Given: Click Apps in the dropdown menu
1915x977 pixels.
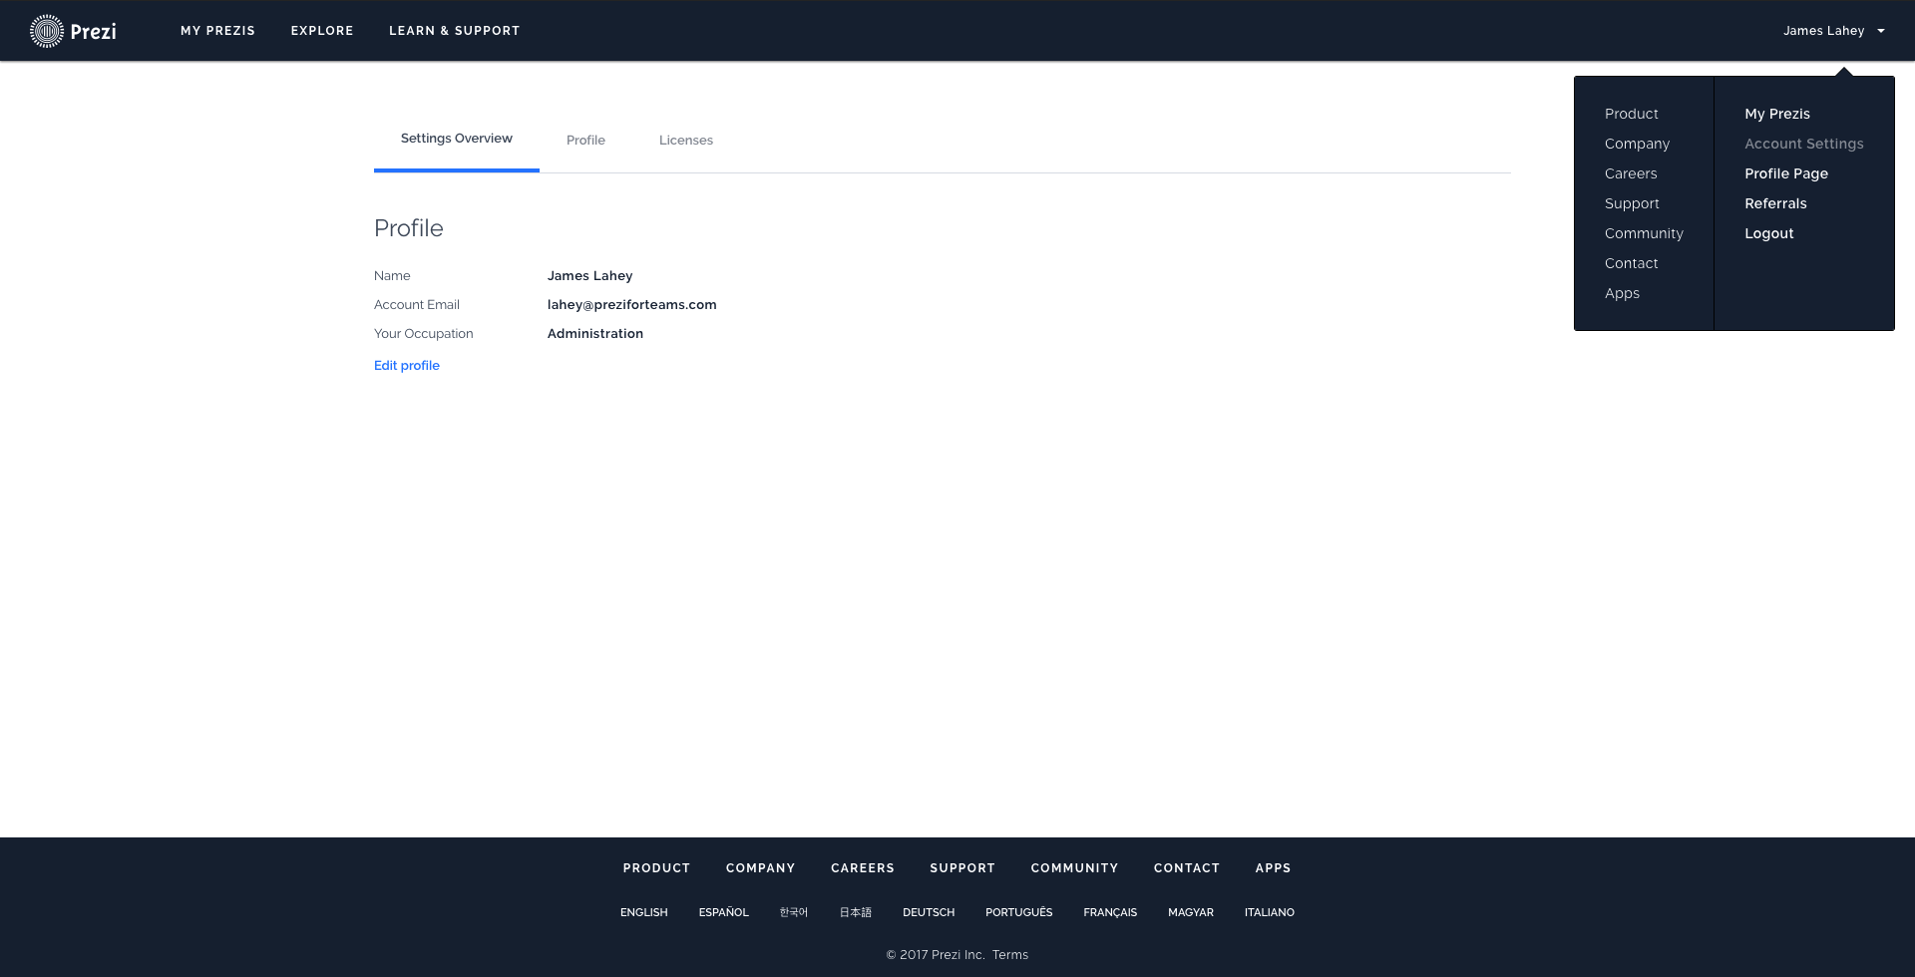Looking at the screenshot, I should point(1622,293).
